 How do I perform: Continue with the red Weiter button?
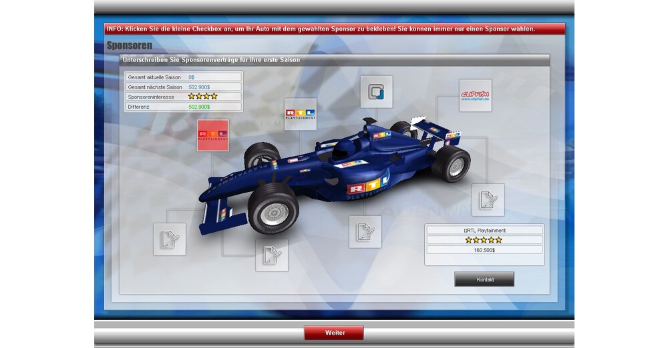click(334, 333)
